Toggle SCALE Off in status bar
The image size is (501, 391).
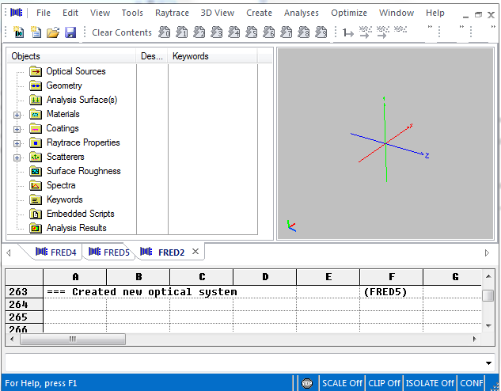tap(342, 383)
